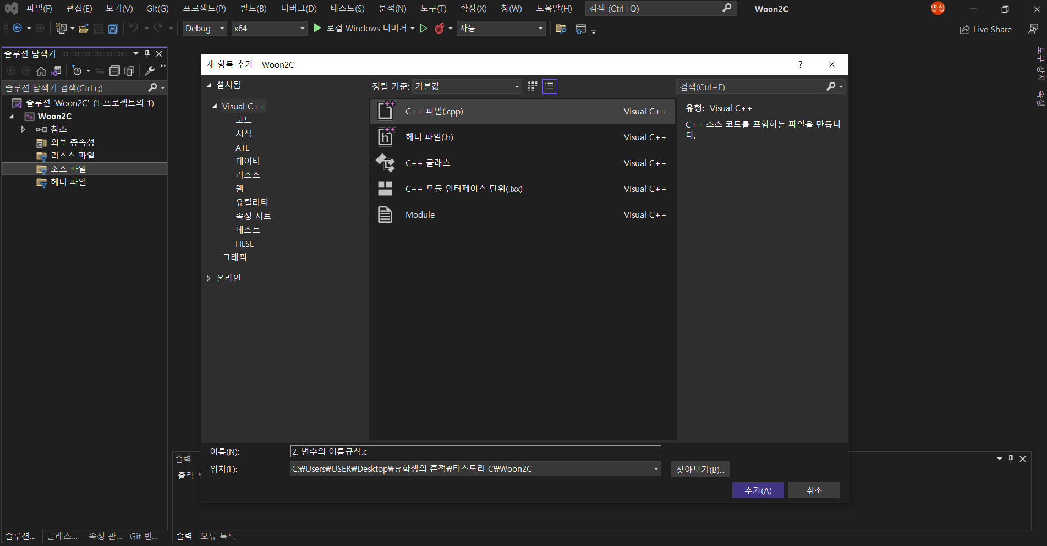Click the navigate backward arrow icon
The width and height of the screenshot is (1047, 546).
[x=17, y=29]
